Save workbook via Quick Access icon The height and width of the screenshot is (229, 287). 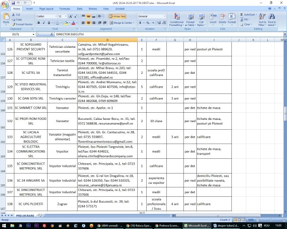(13, 3)
